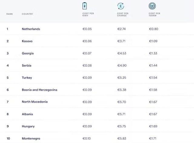Select Montenegro at rank 10
Image resolution: width=194 pixels, height=143 pixels.
[x=31, y=138]
